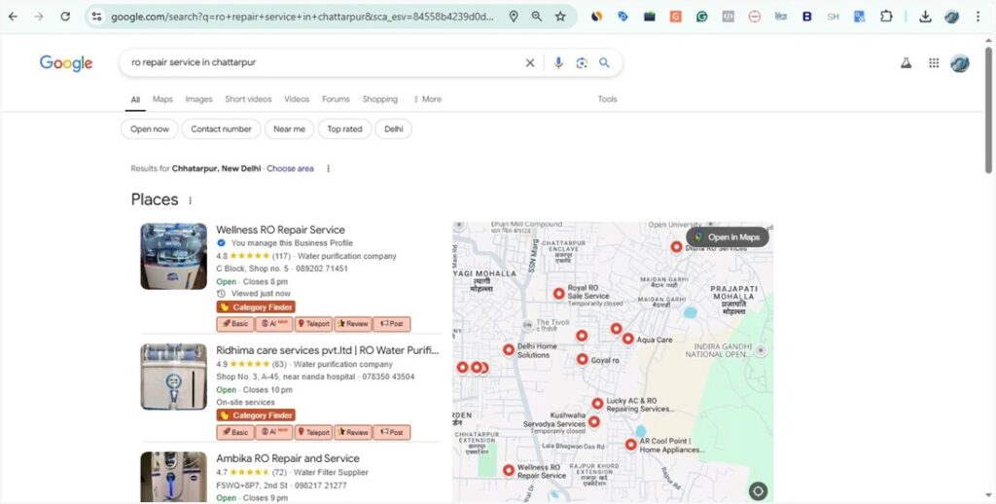Viewport: 996px width, 504px height.
Task: Go back to the previous page
Action: point(13,17)
